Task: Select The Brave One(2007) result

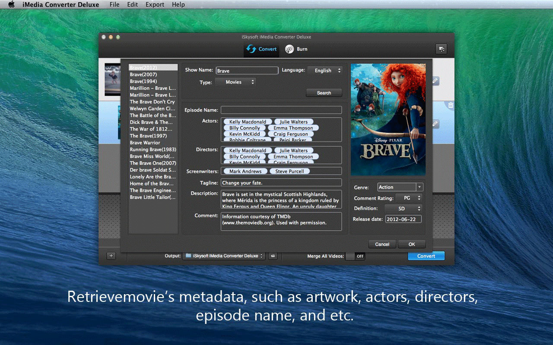Action: 153,163
